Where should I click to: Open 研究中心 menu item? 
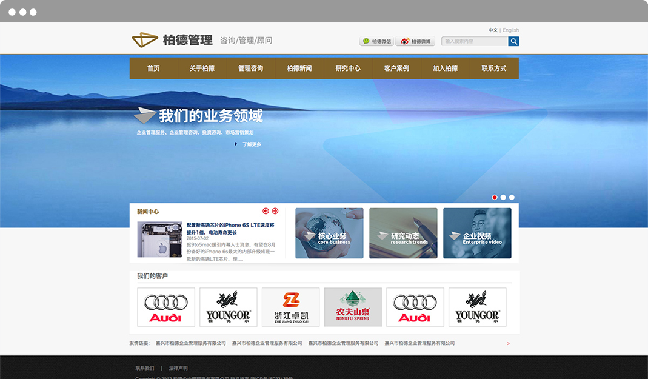tap(349, 68)
